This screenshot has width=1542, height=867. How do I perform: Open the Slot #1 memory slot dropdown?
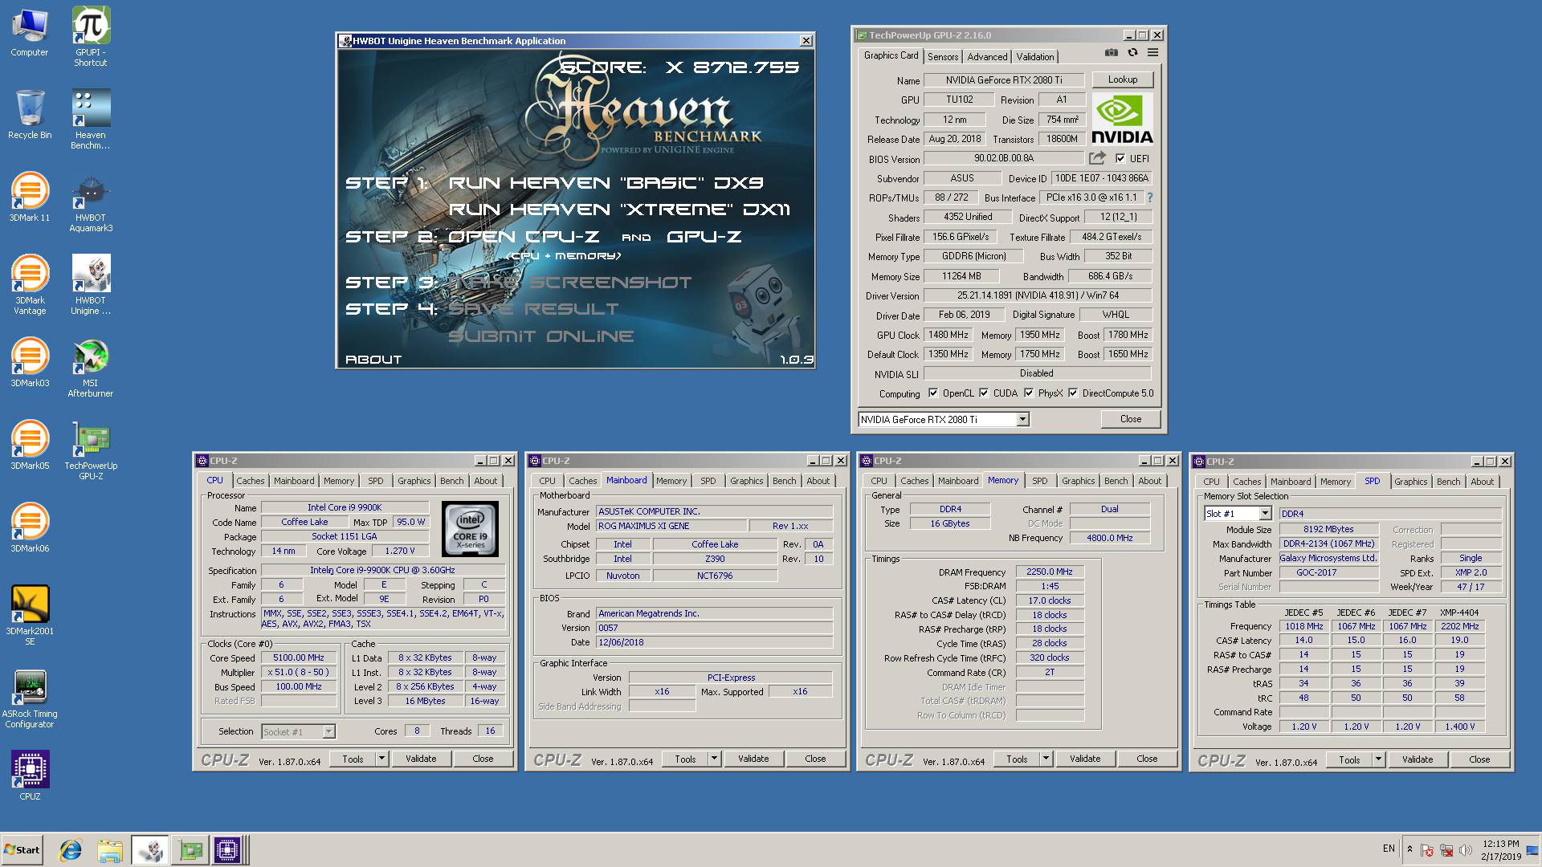[x=1265, y=514]
